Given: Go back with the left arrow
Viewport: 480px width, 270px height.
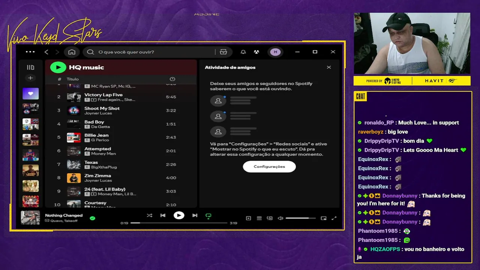Looking at the screenshot, I should (46, 52).
